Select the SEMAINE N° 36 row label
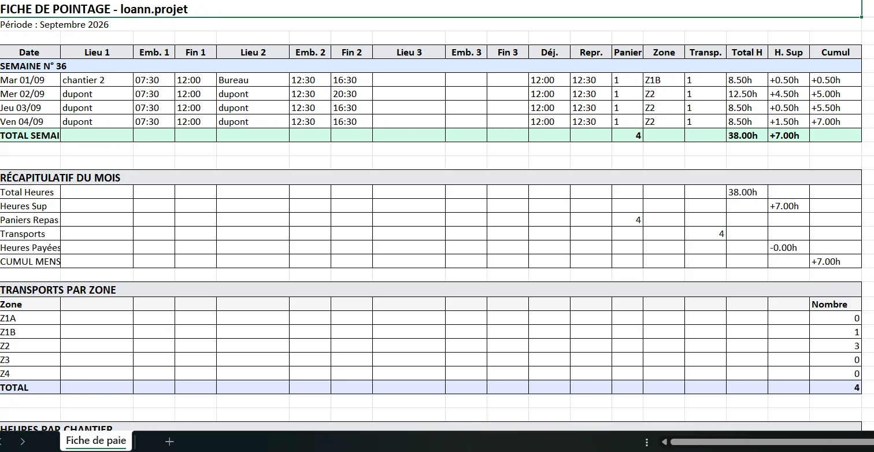The height and width of the screenshot is (452, 874). pyautogui.click(x=34, y=66)
